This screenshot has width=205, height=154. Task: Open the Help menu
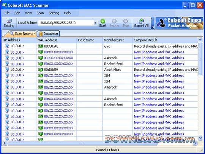click(x=67, y=13)
